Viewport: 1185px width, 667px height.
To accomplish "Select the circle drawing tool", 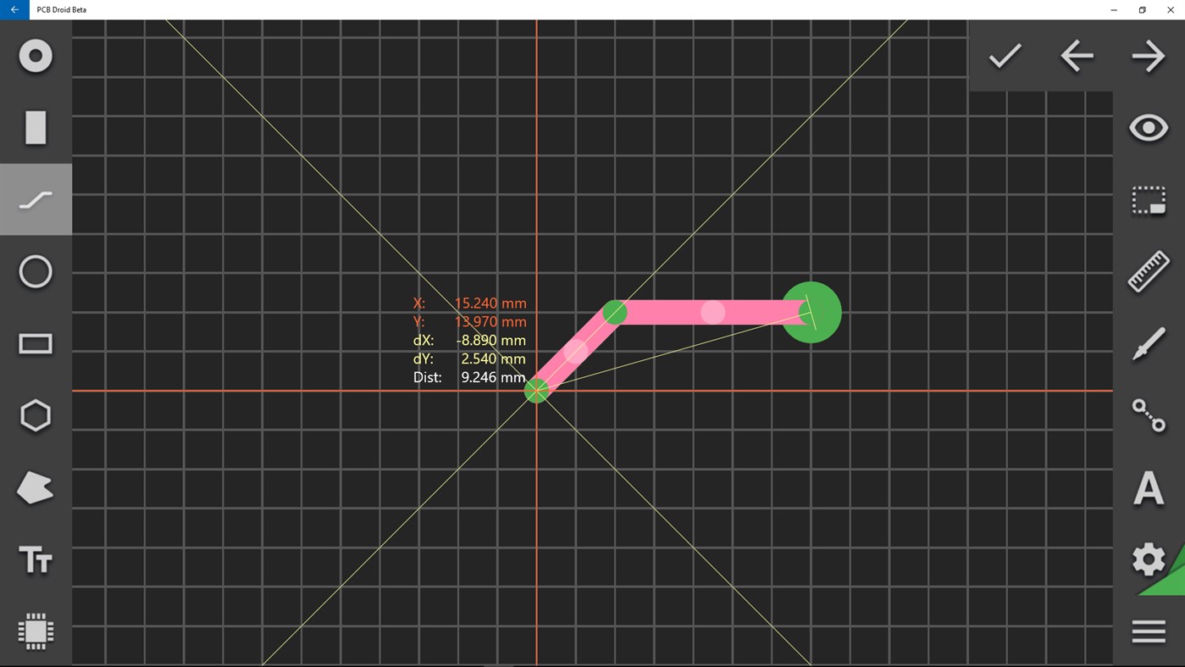I will tap(35, 271).
